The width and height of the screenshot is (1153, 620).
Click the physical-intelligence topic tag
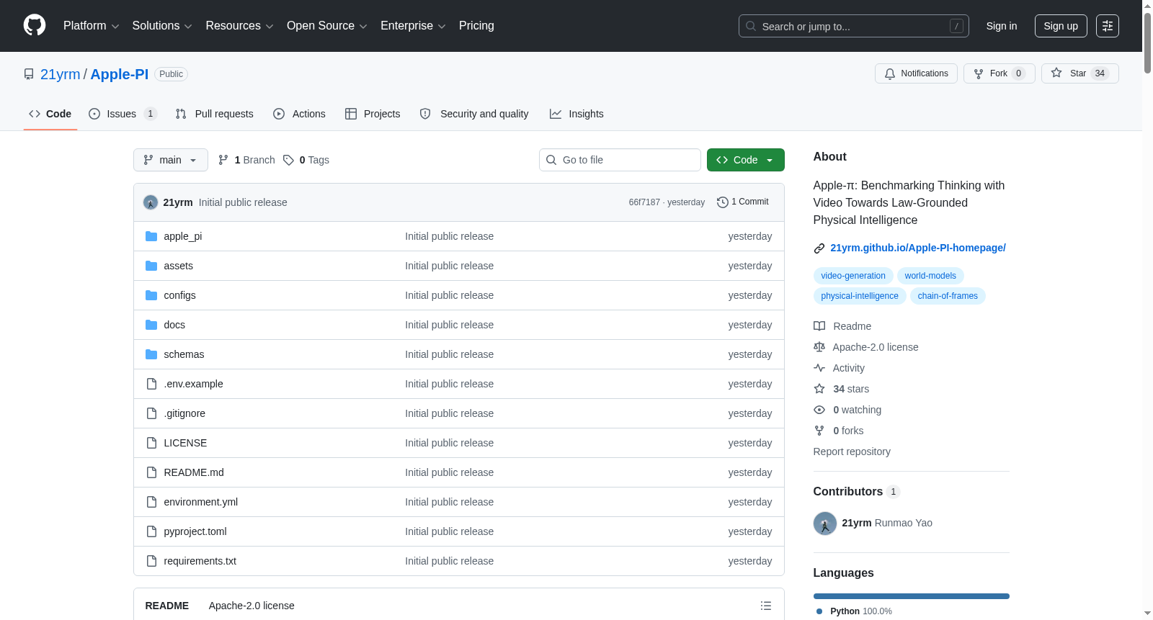click(x=860, y=296)
